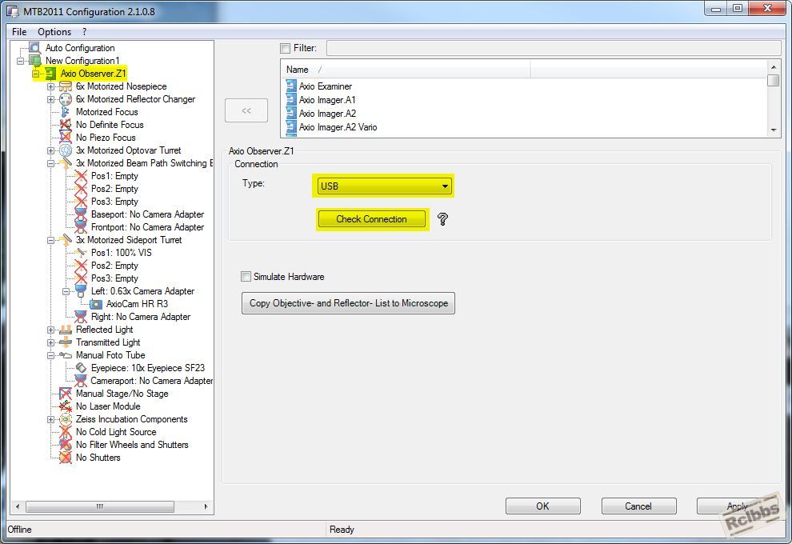The width and height of the screenshot is (792, 544).
Task: Expand the 6x Motorized Reflector Changer node
Action: pyautogui.click(x=50, y=99)
